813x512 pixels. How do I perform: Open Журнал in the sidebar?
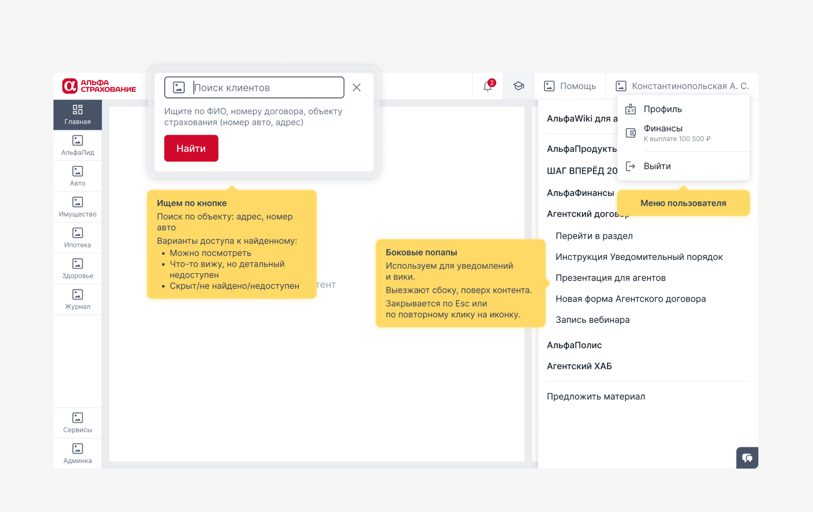click(77, 299)
